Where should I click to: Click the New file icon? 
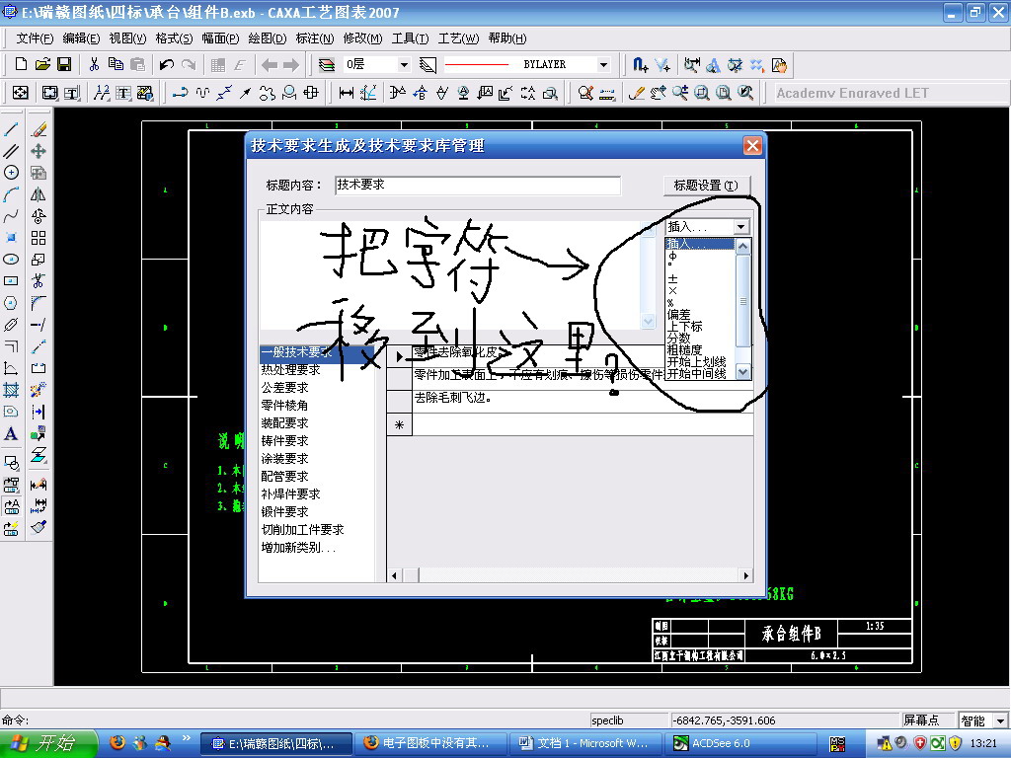click(x=21, y=64)
